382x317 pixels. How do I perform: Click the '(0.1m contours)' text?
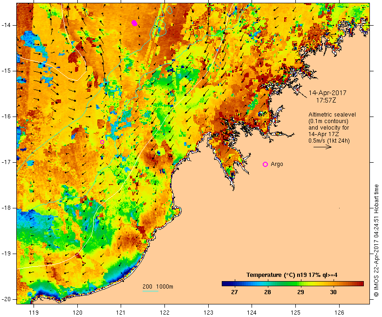[328, 121]
